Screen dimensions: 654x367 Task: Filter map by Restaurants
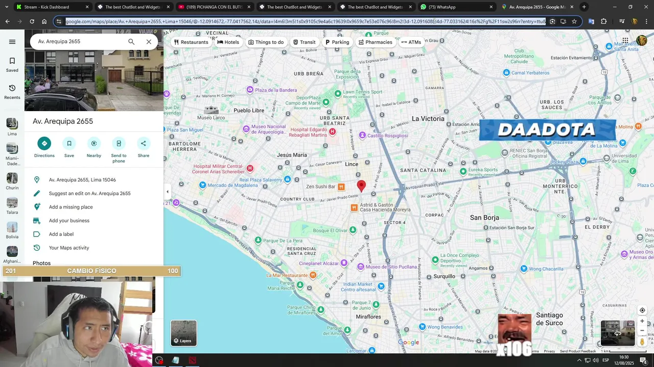tap(191, 42)
